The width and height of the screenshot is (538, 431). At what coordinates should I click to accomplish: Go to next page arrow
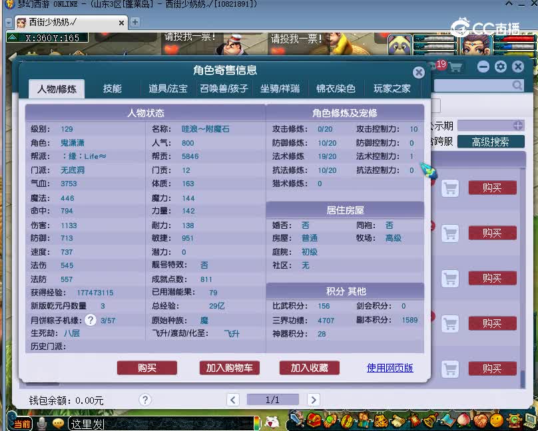[313, 400]
